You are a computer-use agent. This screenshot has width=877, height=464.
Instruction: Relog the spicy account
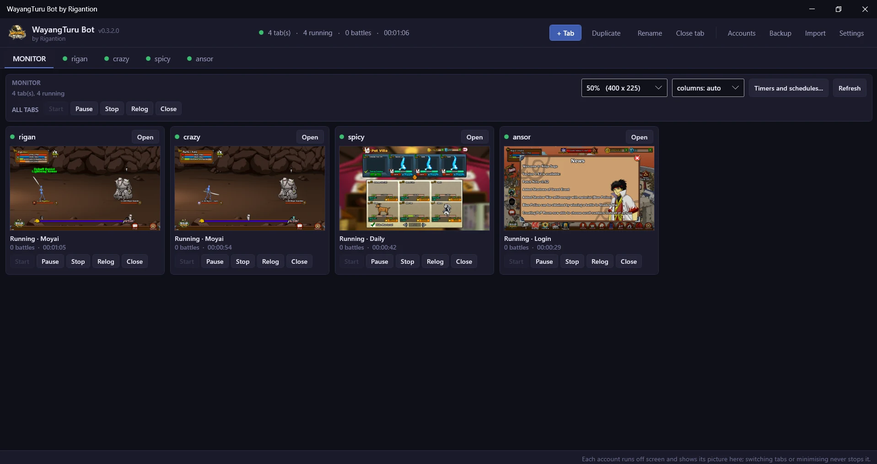pos(435,261)
